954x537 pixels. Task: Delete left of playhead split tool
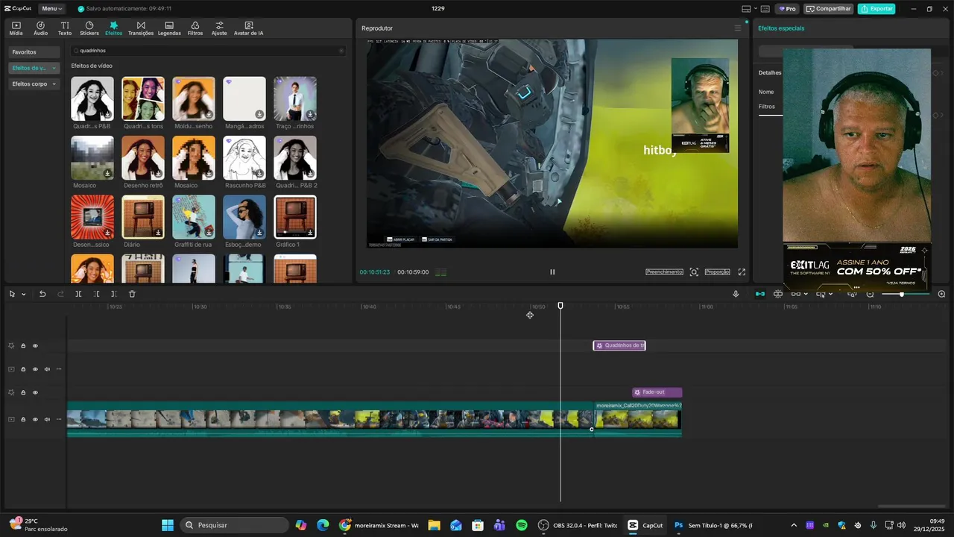96,294
